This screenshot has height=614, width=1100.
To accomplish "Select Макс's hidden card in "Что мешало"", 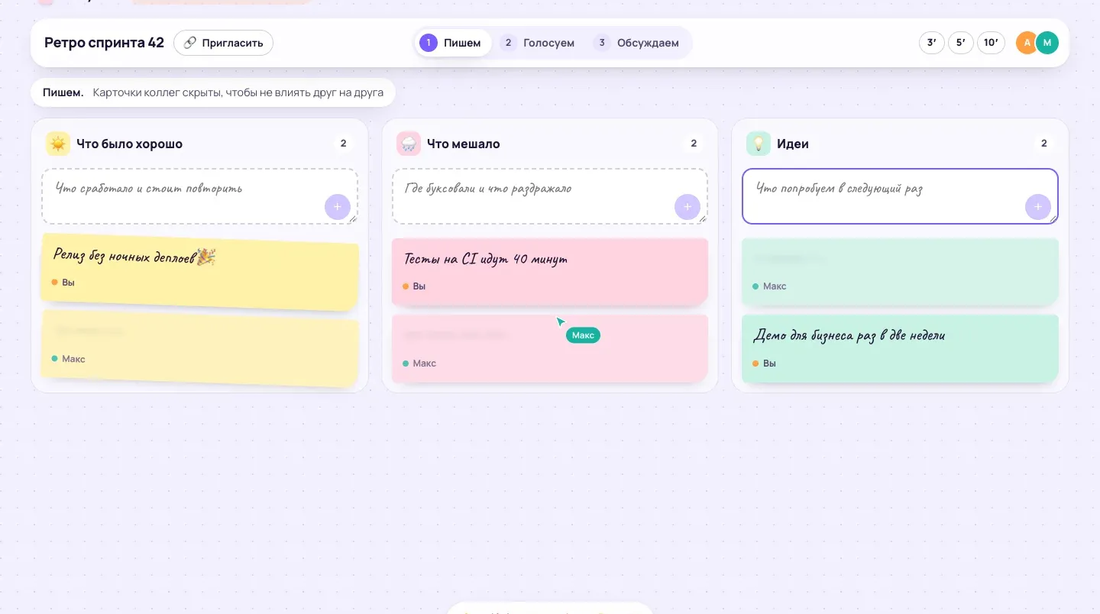I will pos(550,348).
